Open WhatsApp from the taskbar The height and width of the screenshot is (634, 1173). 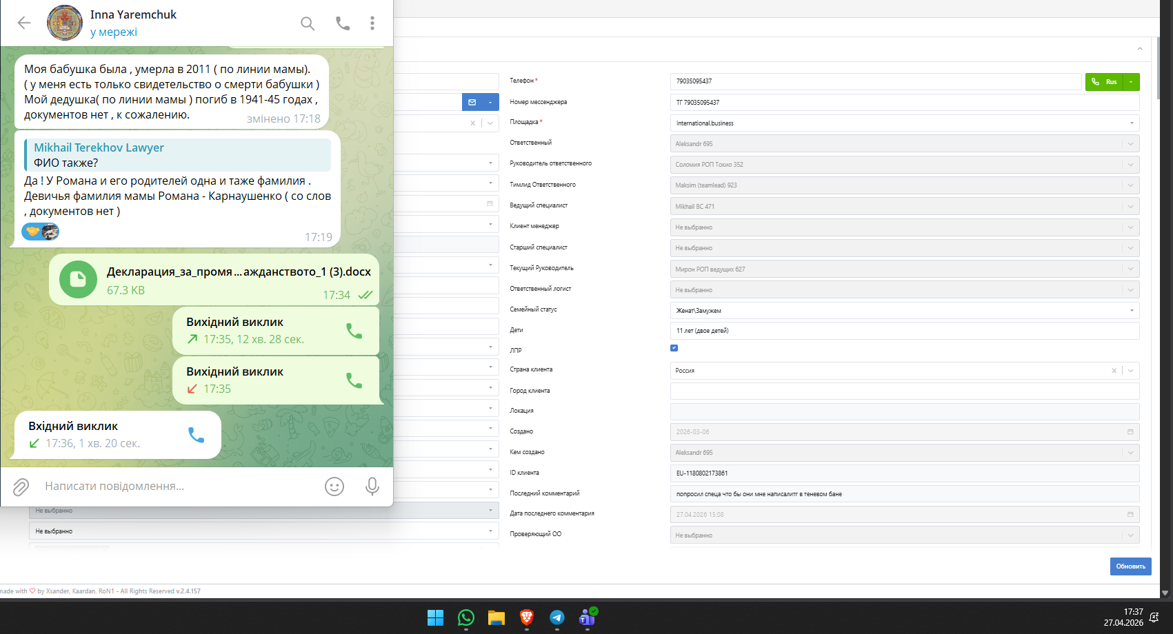tap(466, 617)
